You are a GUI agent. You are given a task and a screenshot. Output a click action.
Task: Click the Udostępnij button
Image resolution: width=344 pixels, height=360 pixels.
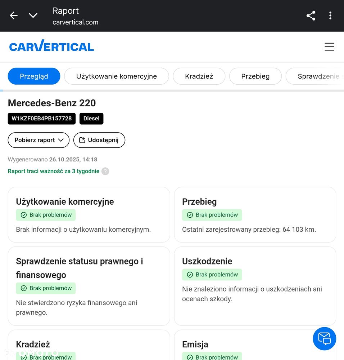(x=99, y=140)
